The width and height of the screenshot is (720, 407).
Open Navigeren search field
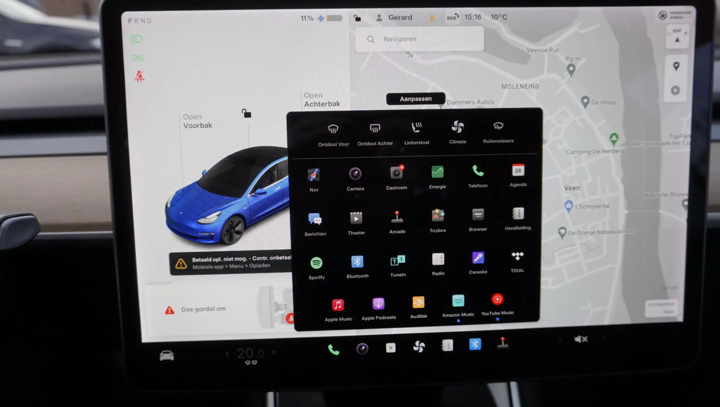pyautogui.click(x=419, y=38)
